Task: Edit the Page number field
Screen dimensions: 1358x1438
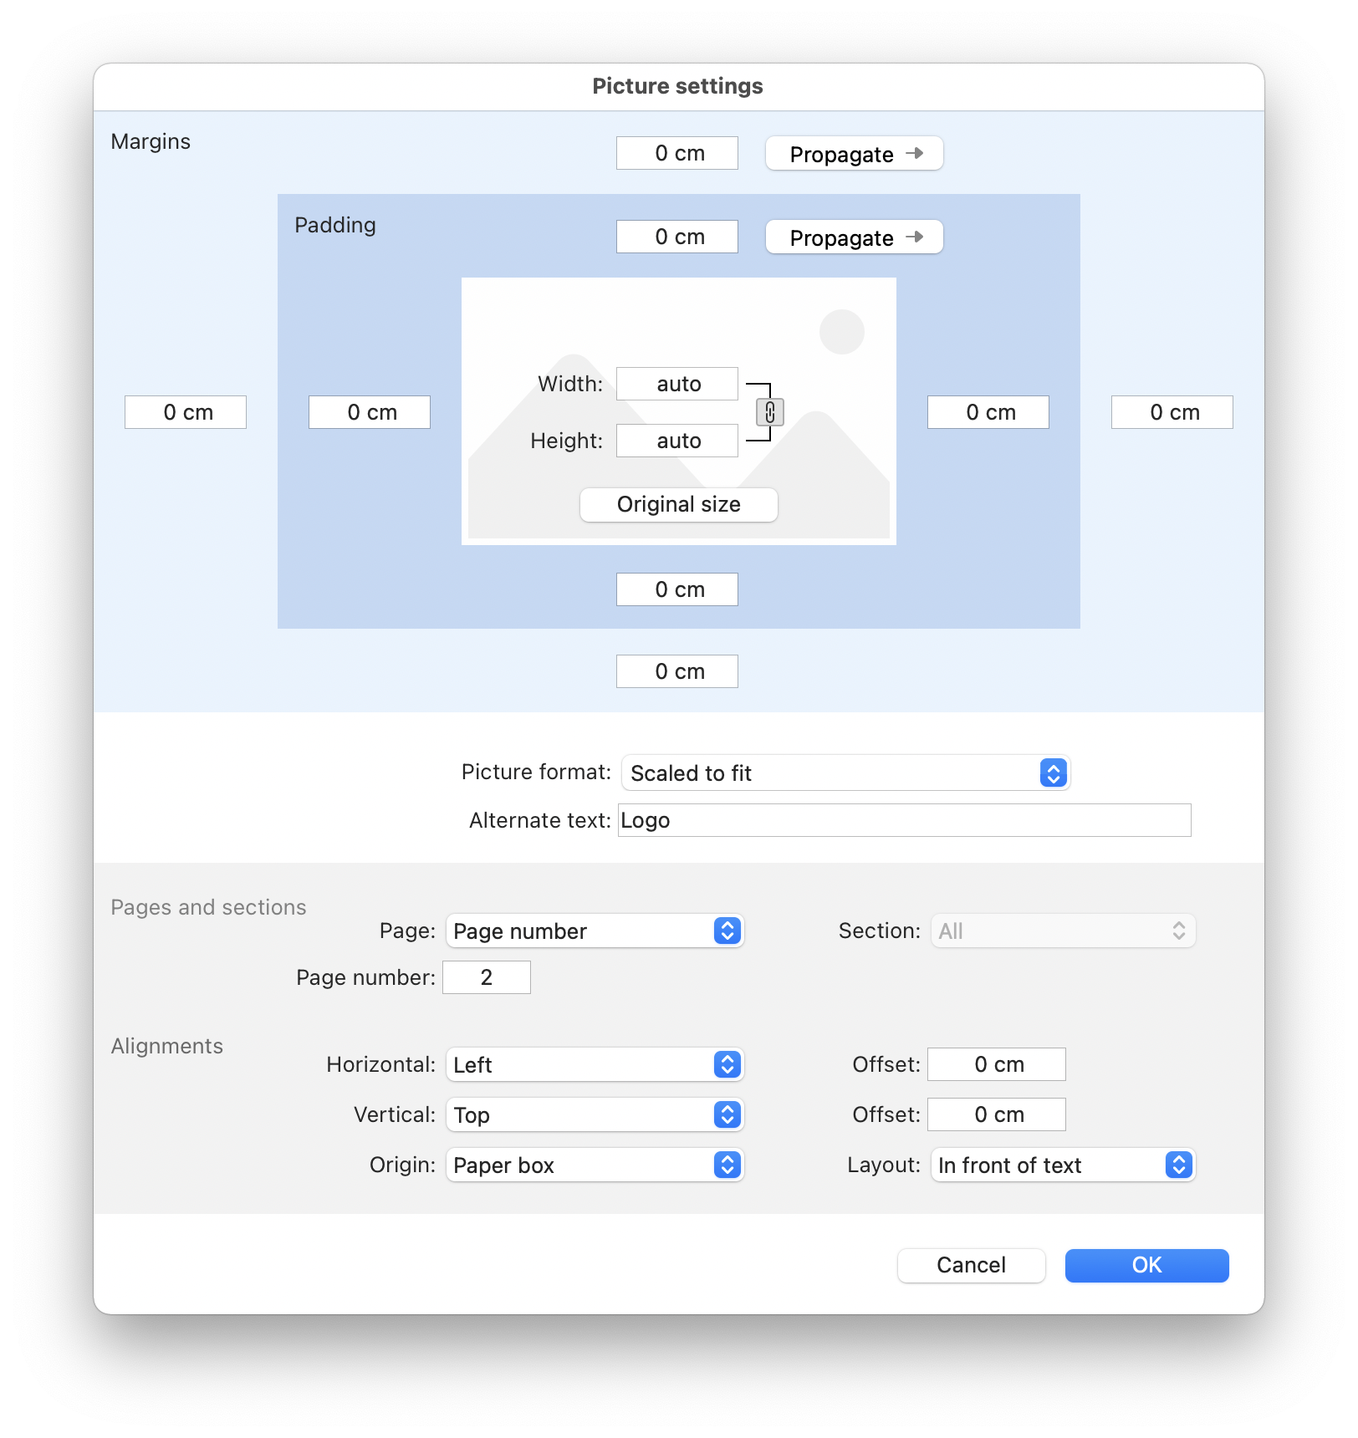Action: click(486, 978)
